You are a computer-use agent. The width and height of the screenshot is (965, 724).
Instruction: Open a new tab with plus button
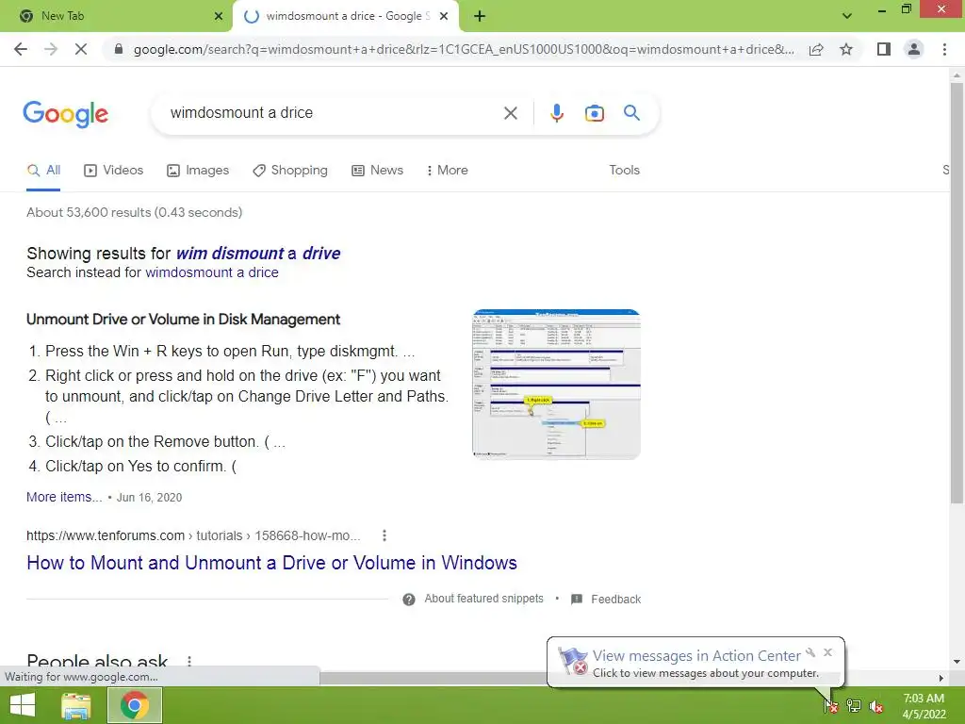[x=480, y=16]
